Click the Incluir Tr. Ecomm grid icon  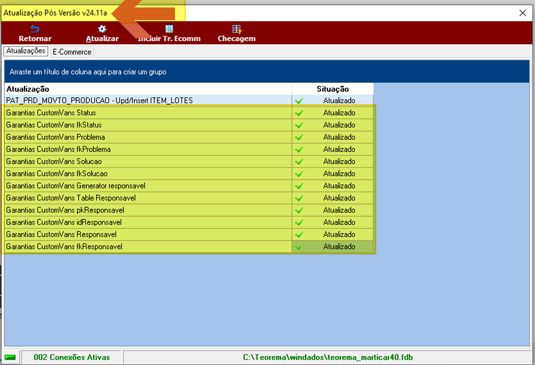tap(169, 29)
